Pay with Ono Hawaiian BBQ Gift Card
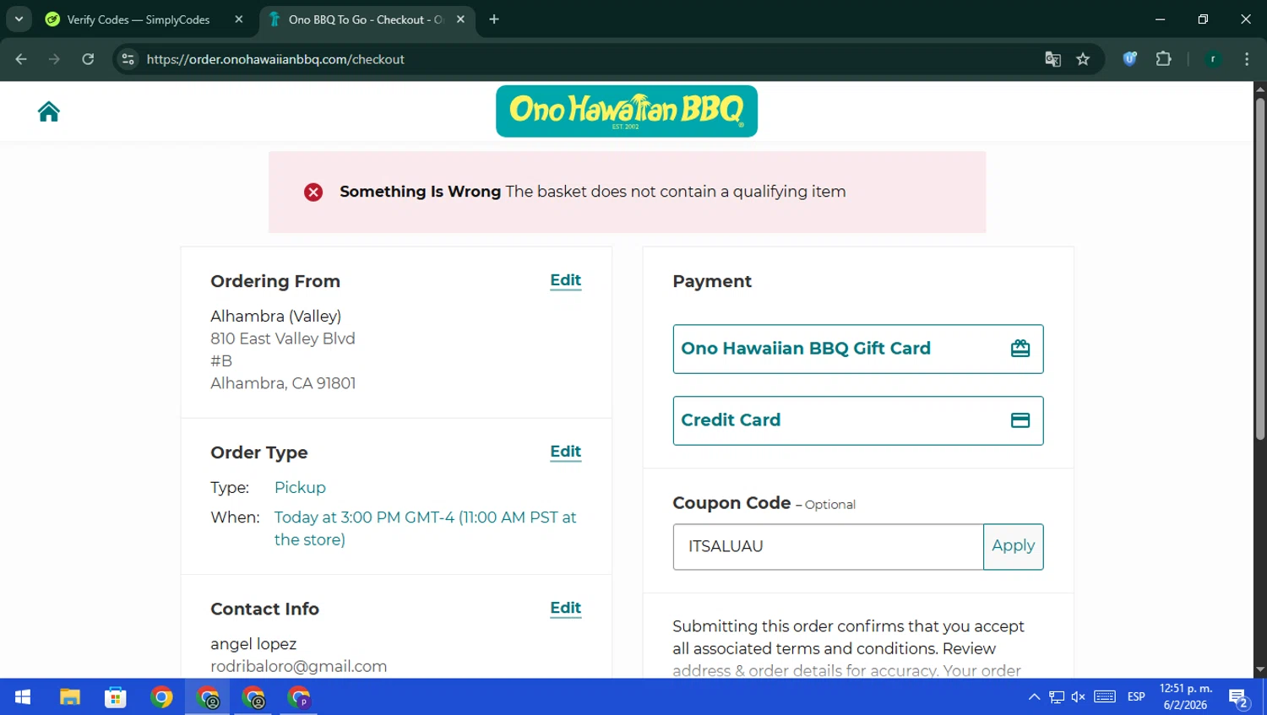 point(858,349)
